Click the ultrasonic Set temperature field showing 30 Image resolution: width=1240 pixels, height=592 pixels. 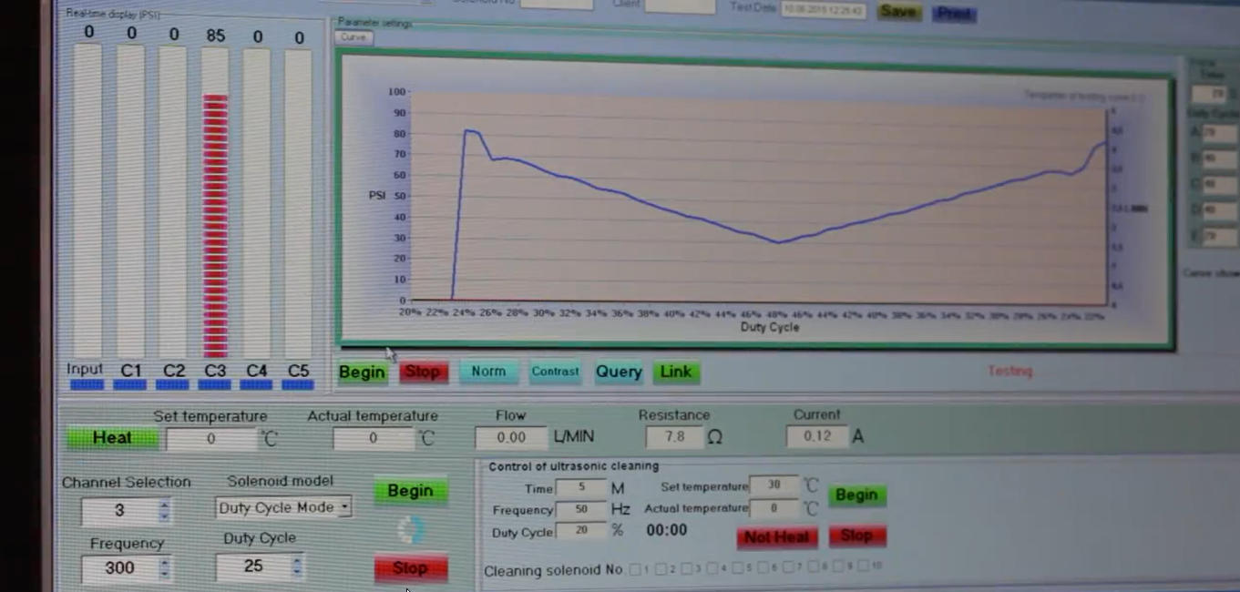(x=774, y=485)
